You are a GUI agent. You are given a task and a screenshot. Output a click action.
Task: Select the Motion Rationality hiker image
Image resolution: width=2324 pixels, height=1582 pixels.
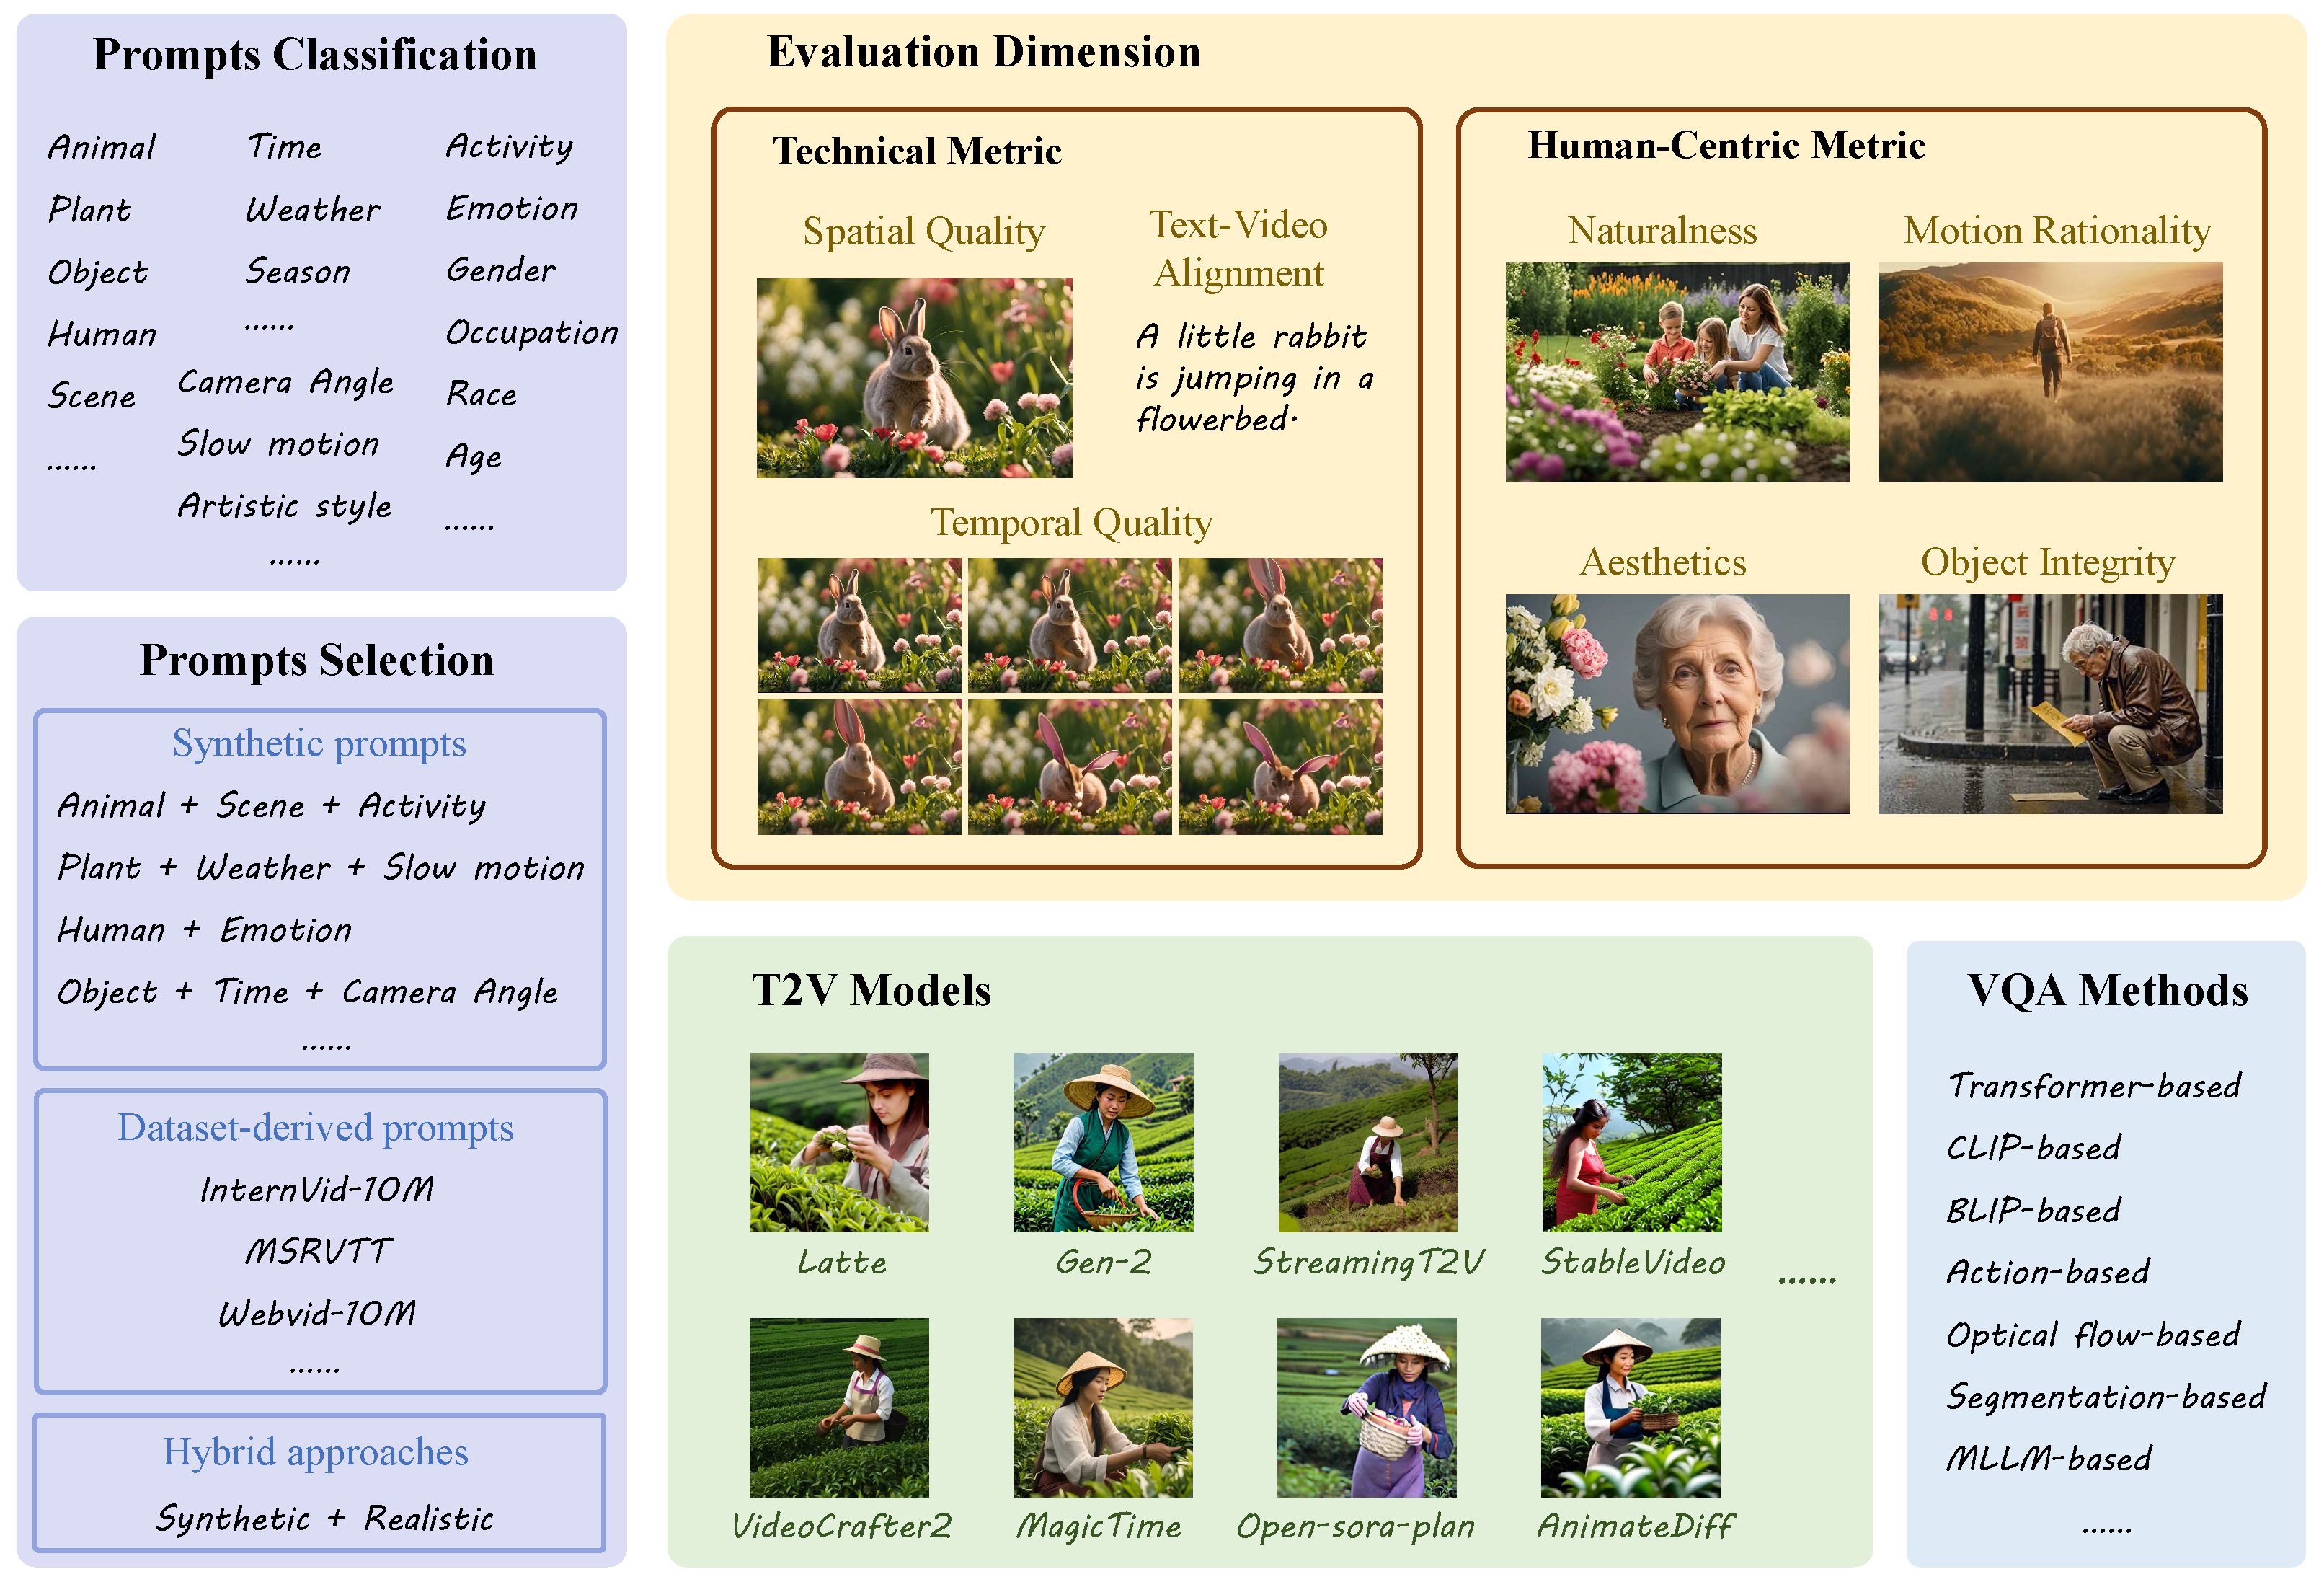click(x=2049, y=372)
